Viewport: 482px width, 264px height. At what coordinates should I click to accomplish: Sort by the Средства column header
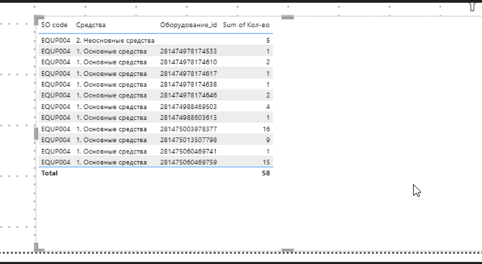point(91,25)
